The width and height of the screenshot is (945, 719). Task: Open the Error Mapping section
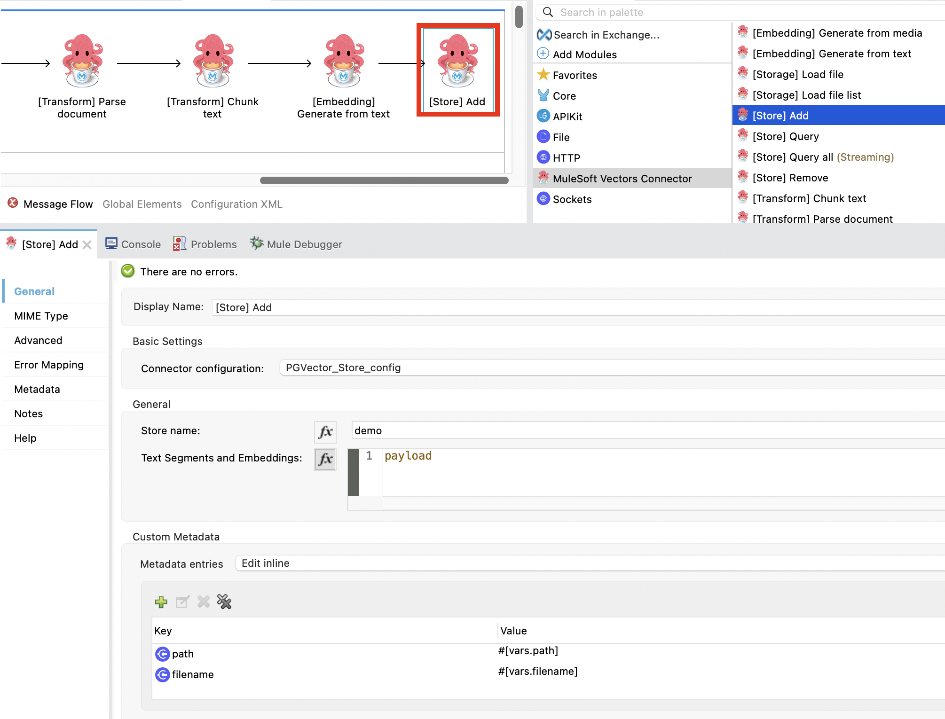click(x=55, y=365)
